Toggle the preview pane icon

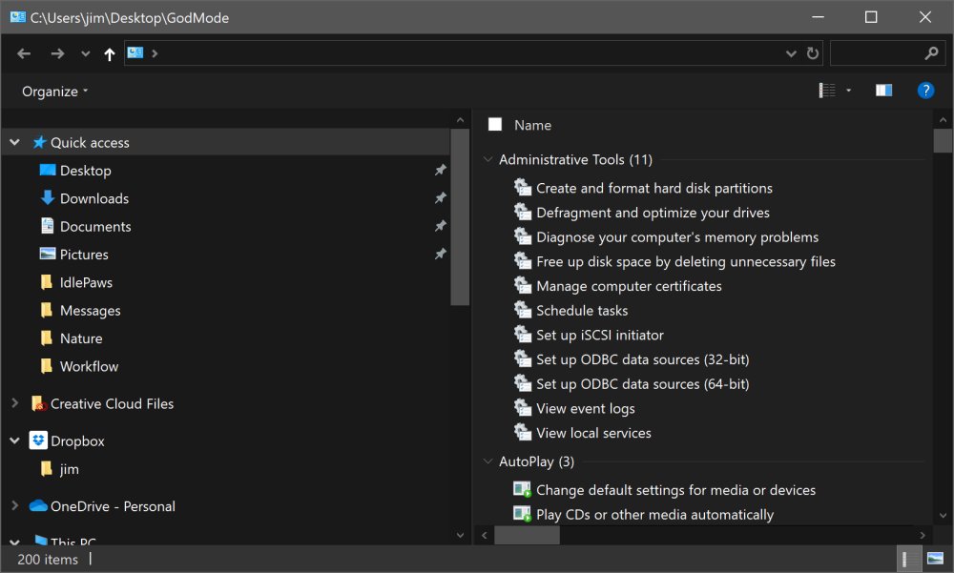pos(883,91)
